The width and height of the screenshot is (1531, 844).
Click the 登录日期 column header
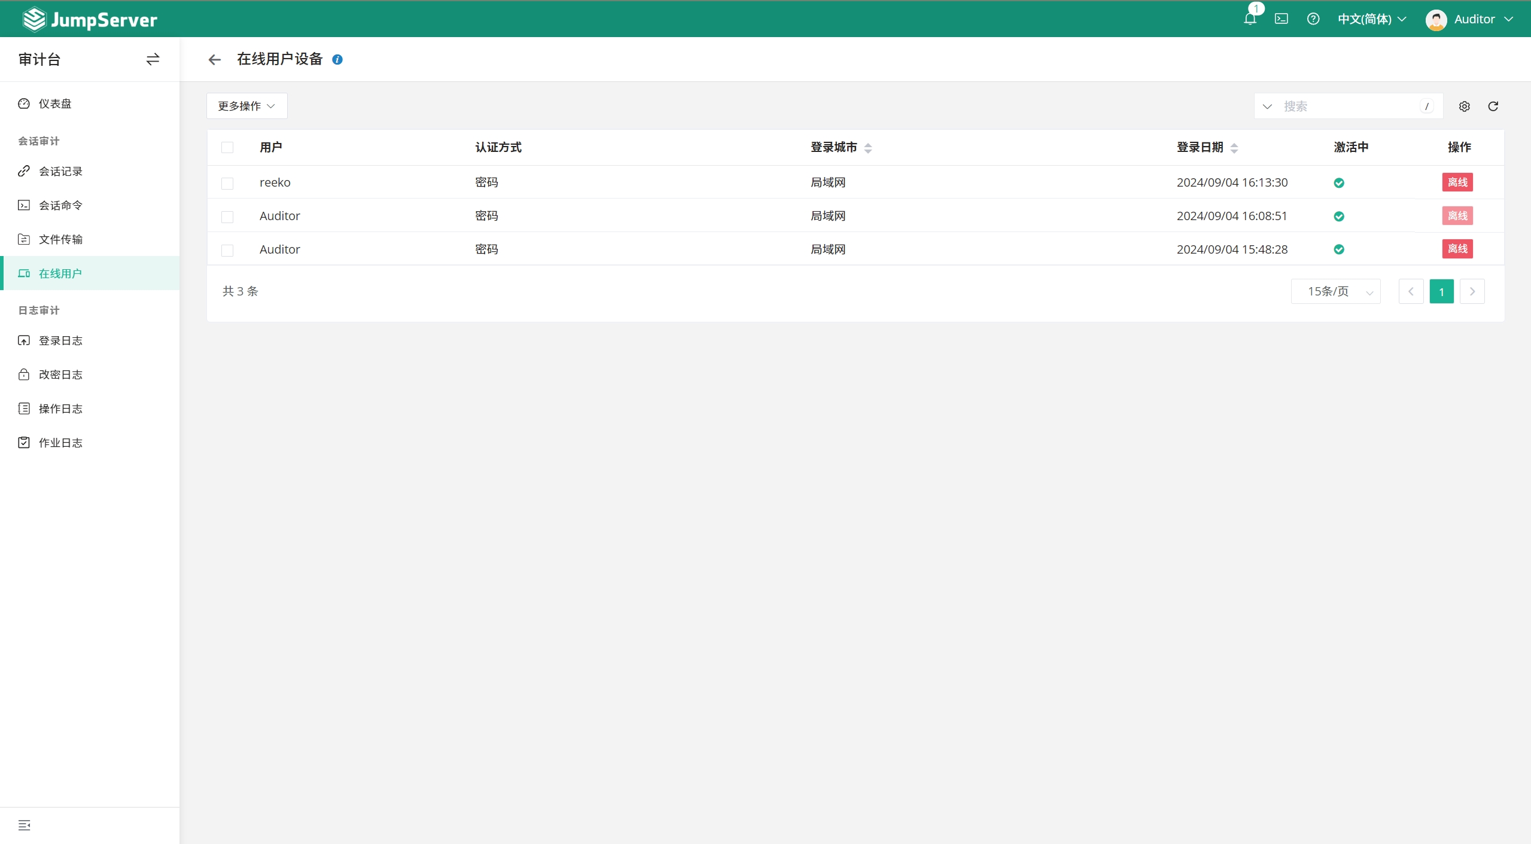click(x=1200, y=147)
